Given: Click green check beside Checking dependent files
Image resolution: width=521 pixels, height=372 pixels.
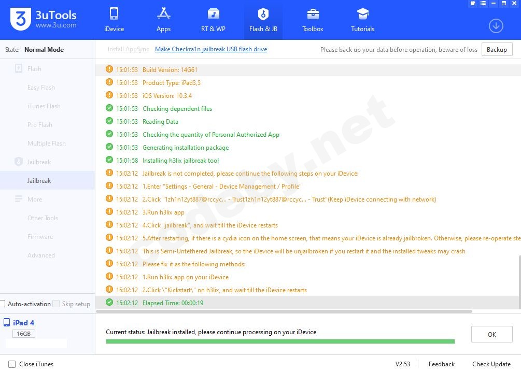Looking at the screenshot, I should coord(109,108).
